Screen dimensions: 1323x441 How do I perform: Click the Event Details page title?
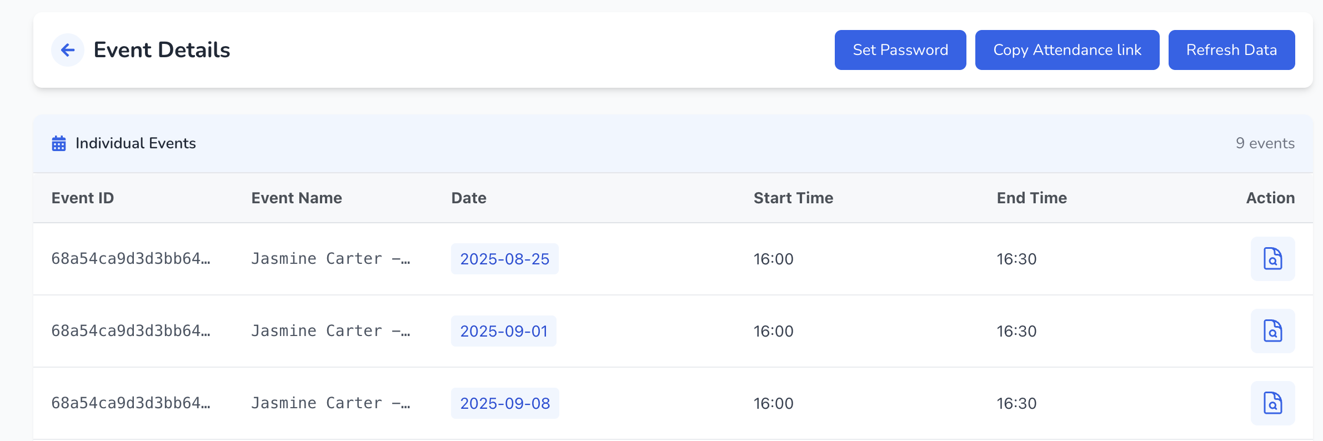162,50
